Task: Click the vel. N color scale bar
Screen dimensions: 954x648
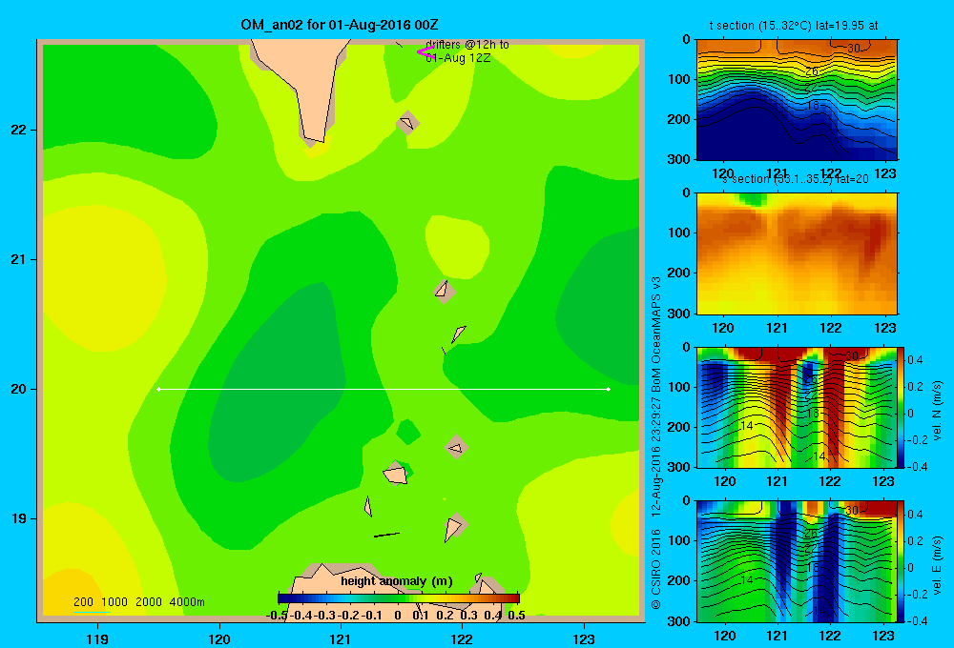Action: tap(902, 407)
